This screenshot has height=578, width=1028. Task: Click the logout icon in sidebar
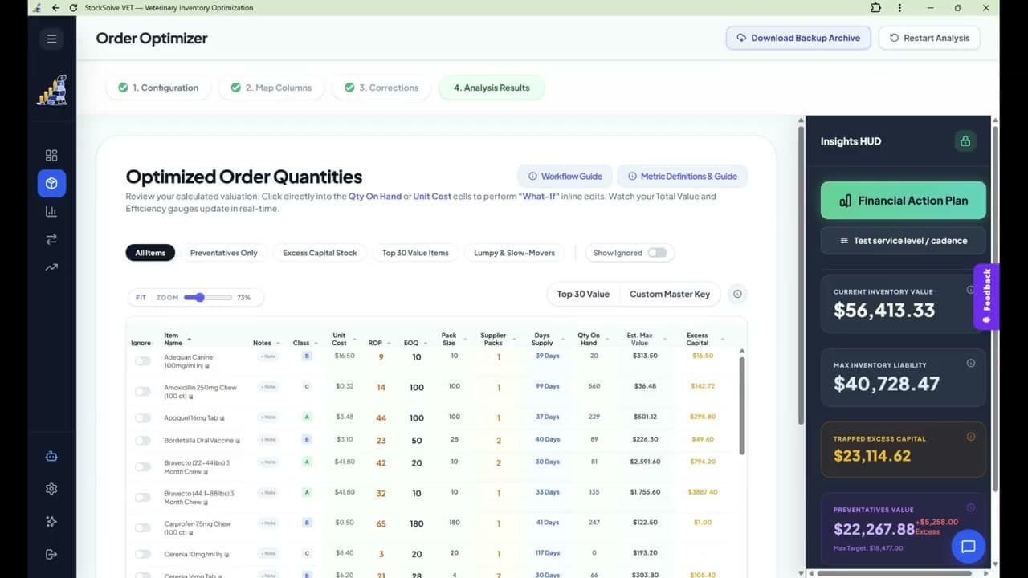[x=51, y=554]
